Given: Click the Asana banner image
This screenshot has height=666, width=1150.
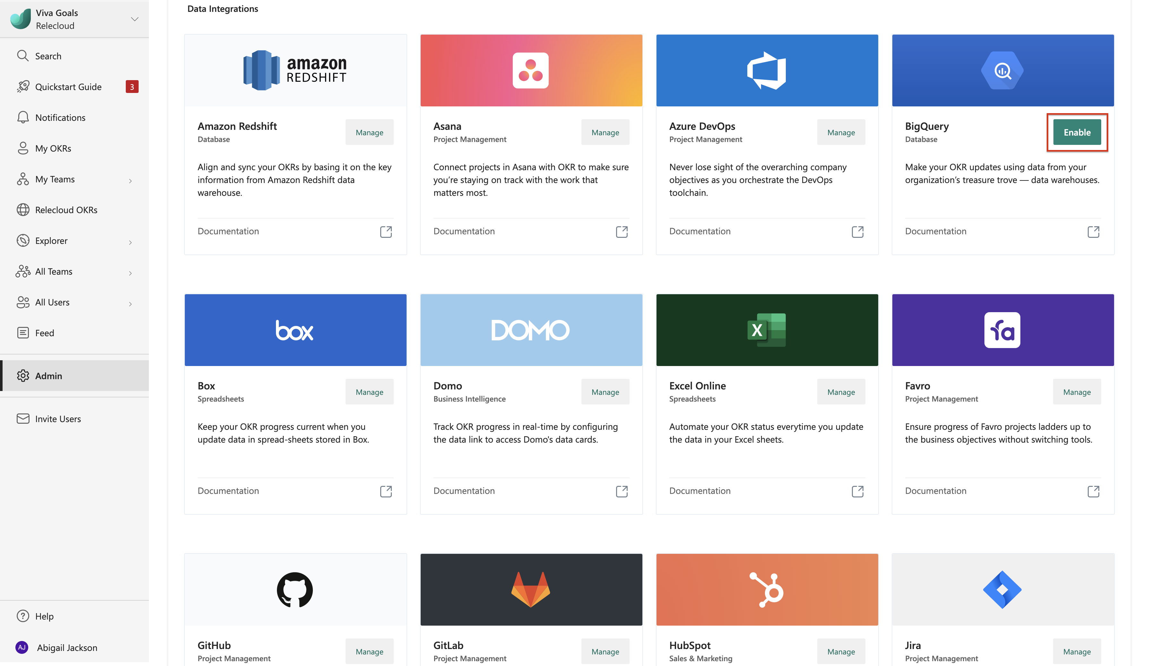Looking at the screenshot, I should tap(532, 70).
